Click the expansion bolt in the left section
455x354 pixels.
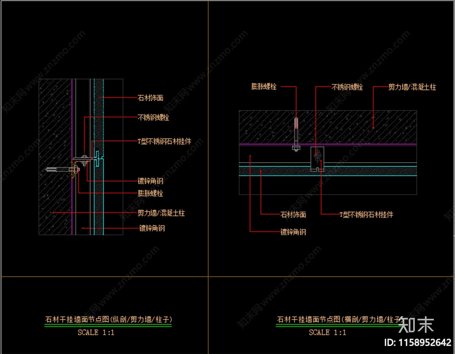tap(63, 170)
